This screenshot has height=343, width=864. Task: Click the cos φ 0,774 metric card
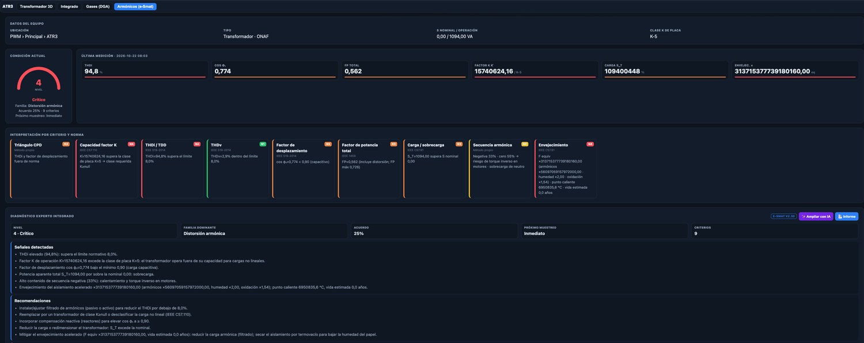(275, 70)
